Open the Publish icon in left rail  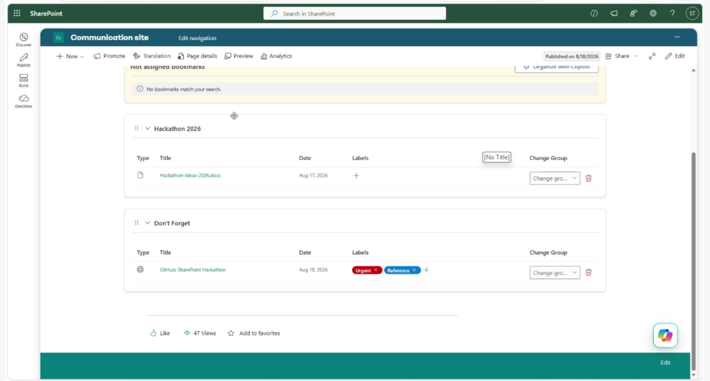(x=24, y=60)
